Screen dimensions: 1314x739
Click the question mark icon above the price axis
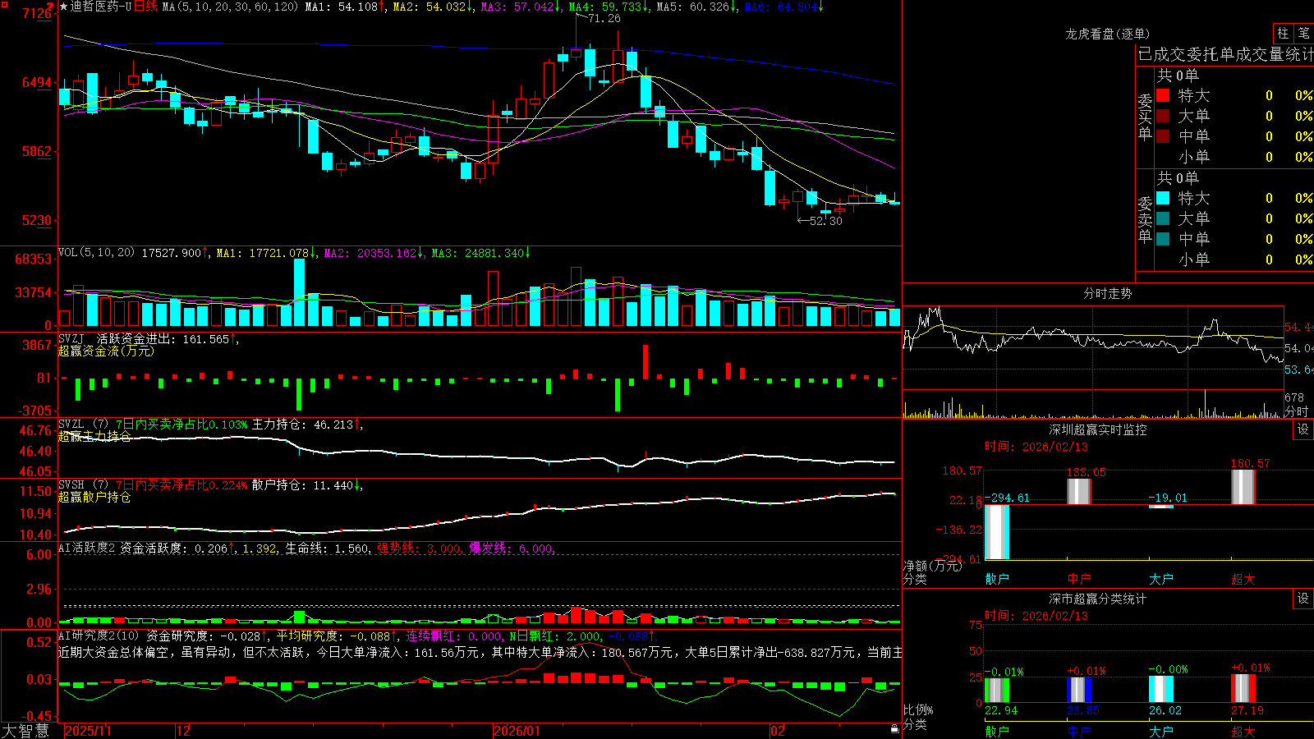pos(50,7)
